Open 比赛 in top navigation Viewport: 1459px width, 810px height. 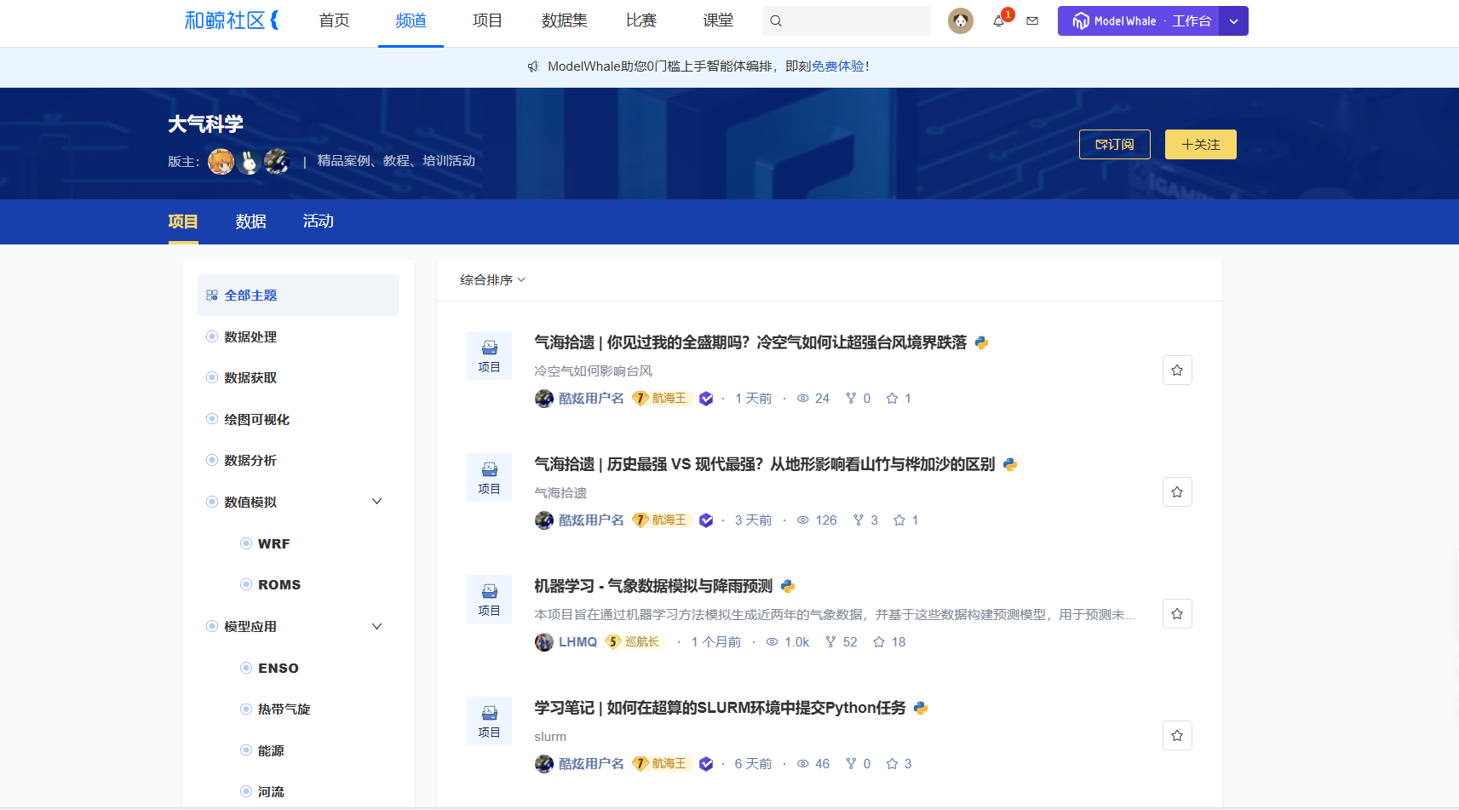pos(641,20)
